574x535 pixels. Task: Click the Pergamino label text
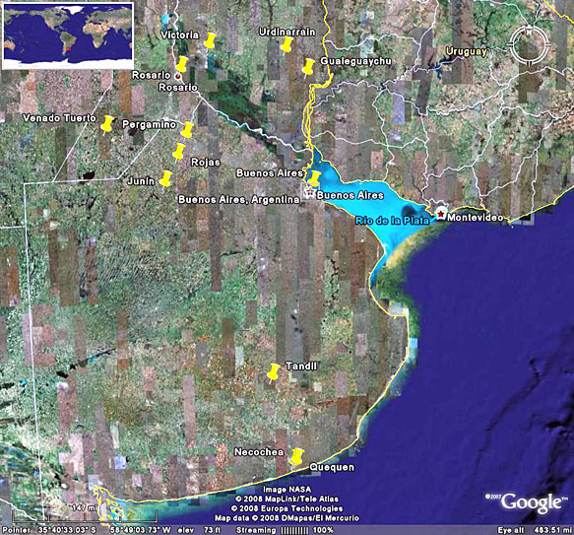click(149, 124)
